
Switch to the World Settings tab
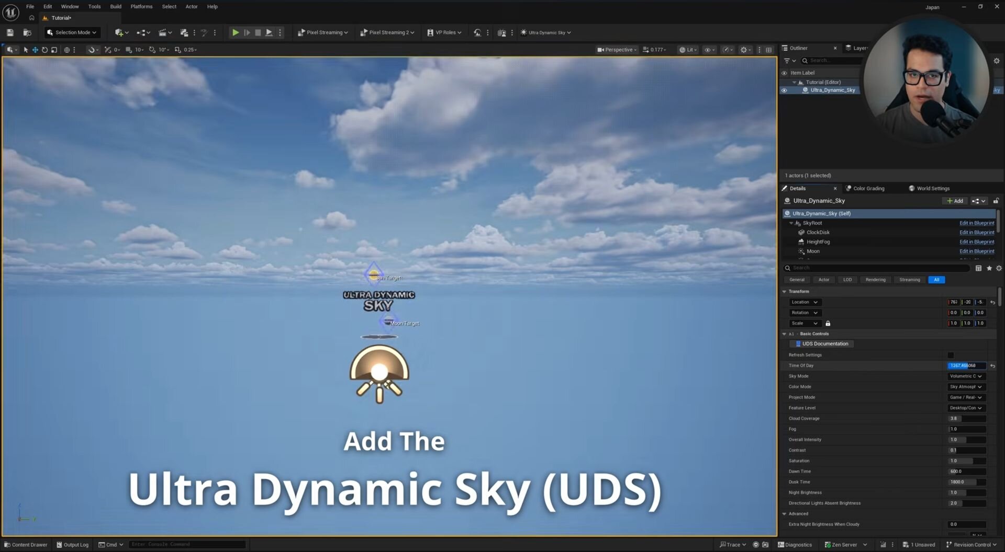point(932,189)
